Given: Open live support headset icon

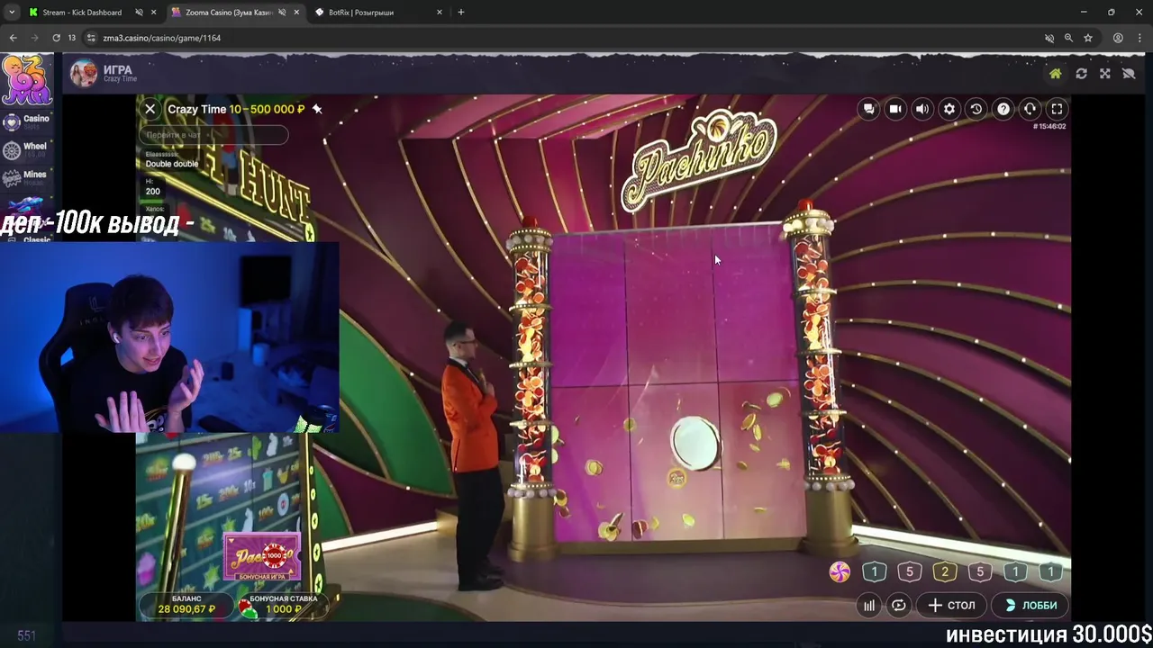Looking at the screenshot, I should point(1030,109).
